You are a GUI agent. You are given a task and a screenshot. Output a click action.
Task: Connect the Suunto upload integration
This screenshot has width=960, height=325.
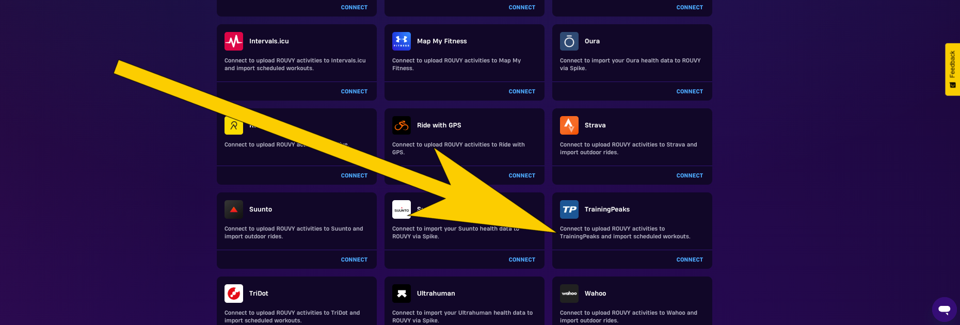(x=354, y=259)
